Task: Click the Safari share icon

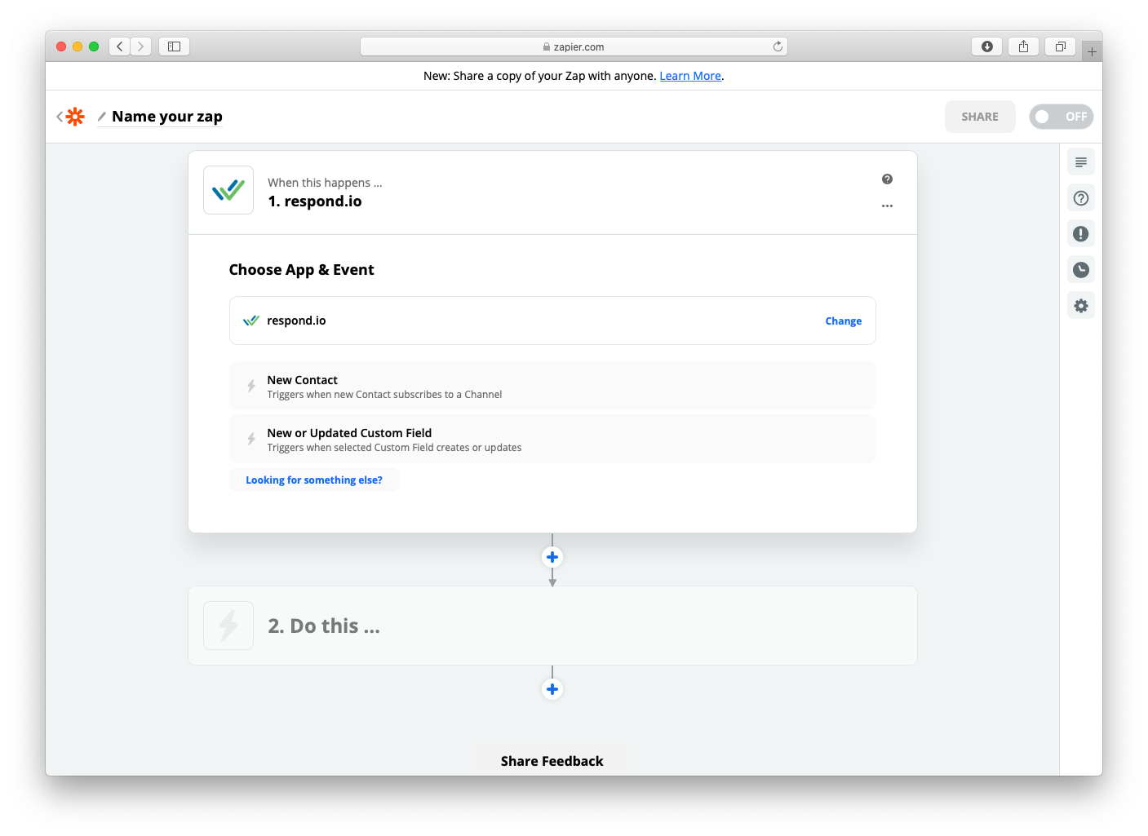Action: coord(1023,46)
